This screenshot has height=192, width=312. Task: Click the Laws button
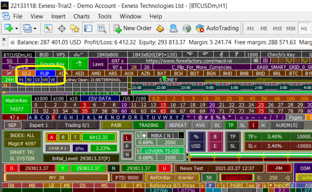(98, 64)
